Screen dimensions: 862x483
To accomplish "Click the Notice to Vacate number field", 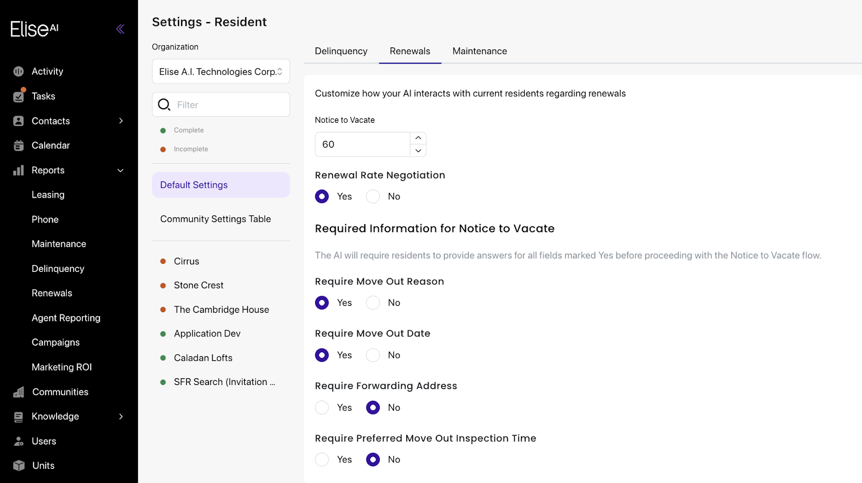I will click(363, 144).
